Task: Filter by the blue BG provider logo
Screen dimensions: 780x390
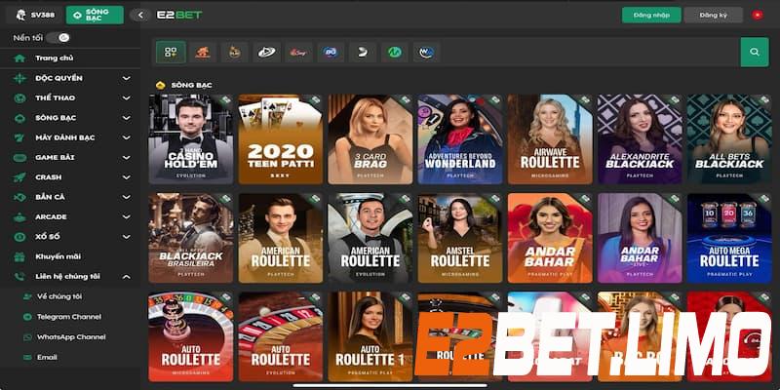Action: click(331, 52)
